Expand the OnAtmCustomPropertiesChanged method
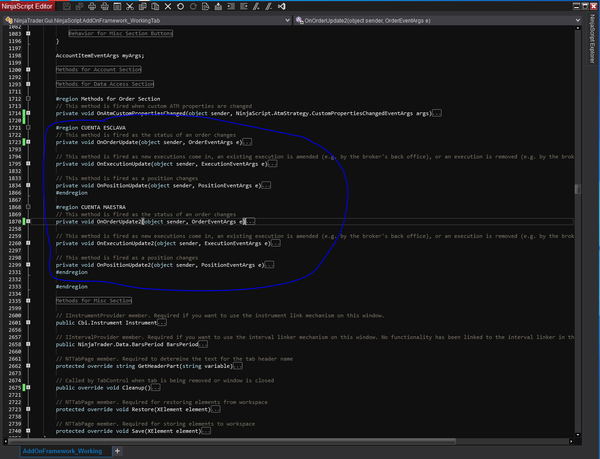Viewport: 600px width, 459px height. tap(28, 113)
